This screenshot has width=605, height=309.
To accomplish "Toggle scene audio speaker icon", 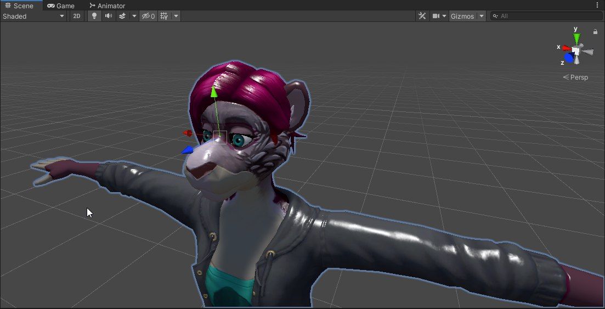I will 109,16.
